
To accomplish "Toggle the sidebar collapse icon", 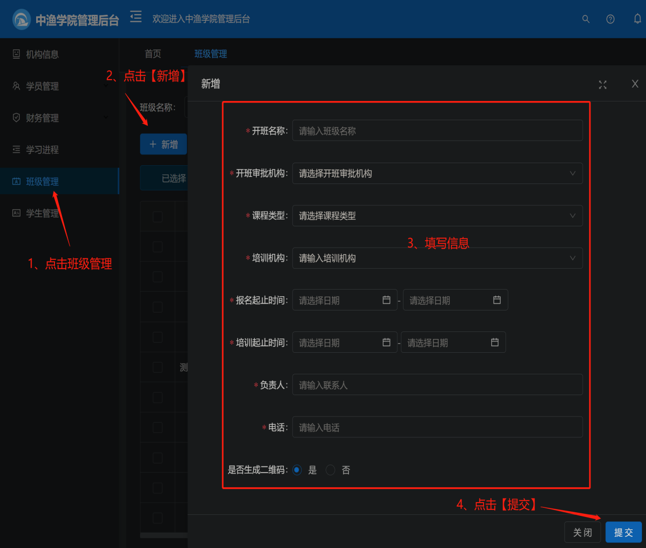I will pyautogui.click(x=136, y=17).
